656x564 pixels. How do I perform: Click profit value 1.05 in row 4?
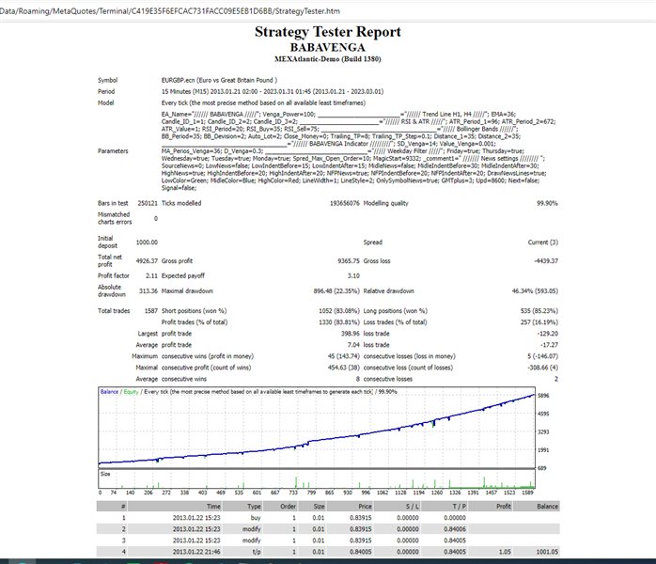tap(505, 552)
